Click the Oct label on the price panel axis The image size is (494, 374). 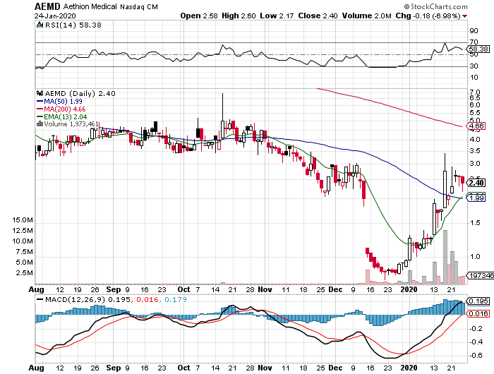184,289
